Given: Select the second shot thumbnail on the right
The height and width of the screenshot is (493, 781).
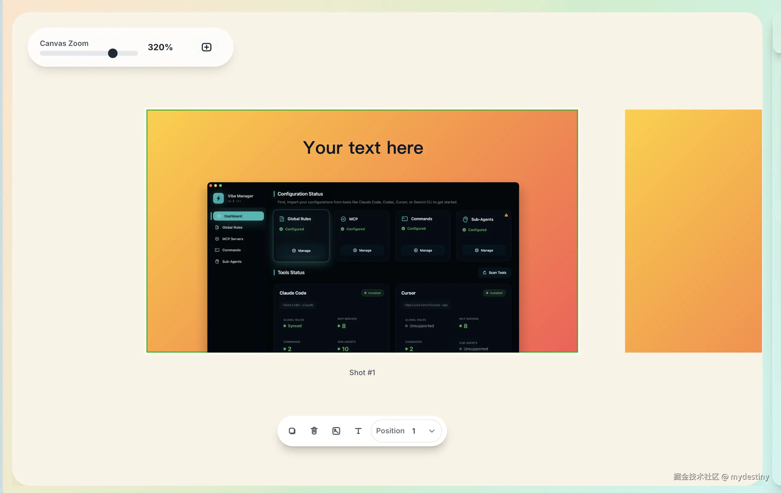Looking at the screenshot, I should [x=693, y=231].
